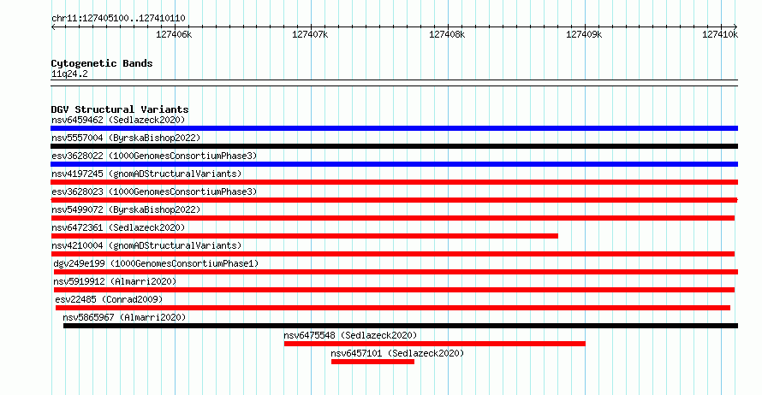Click the right arrowhead of the ruler
Screen dimensions: 762x395
(735, 27)
